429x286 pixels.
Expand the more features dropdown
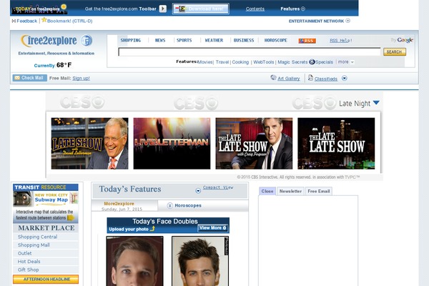click(352, 62)
